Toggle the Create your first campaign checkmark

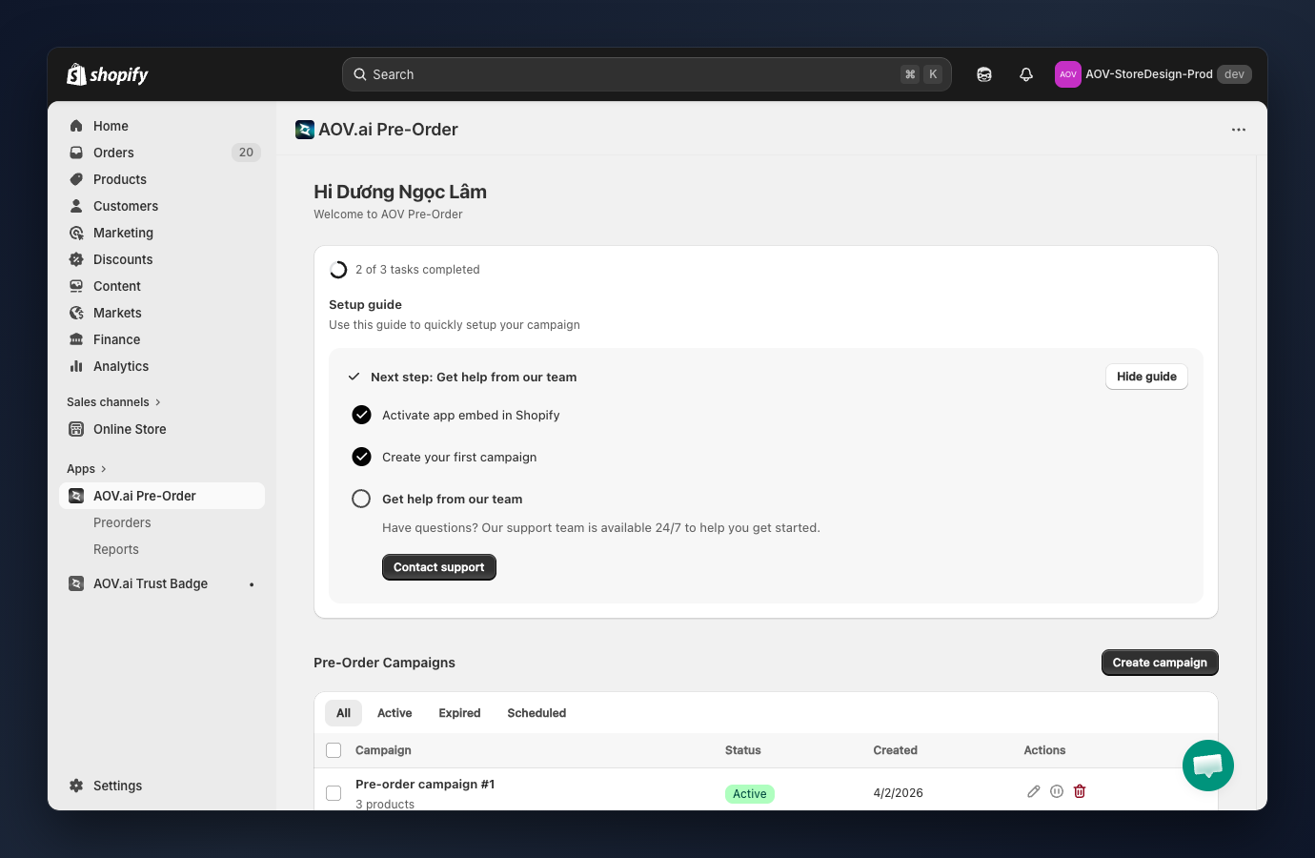[361, 457]
